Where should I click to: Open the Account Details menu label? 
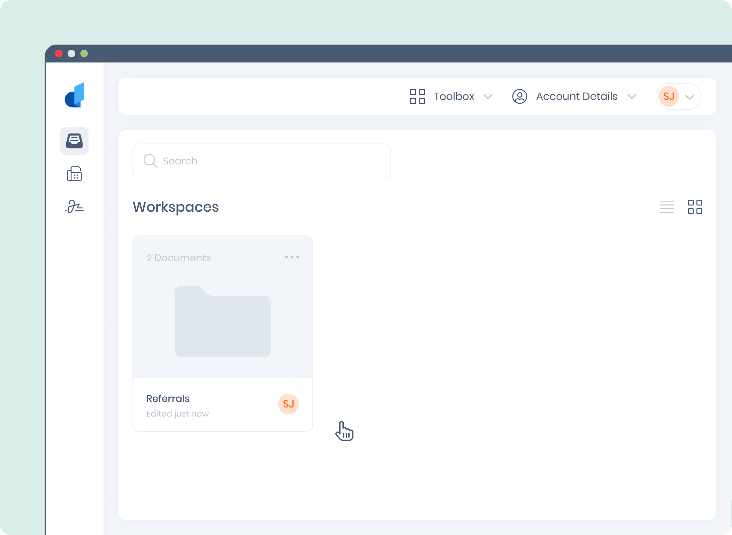pos(577,96)
